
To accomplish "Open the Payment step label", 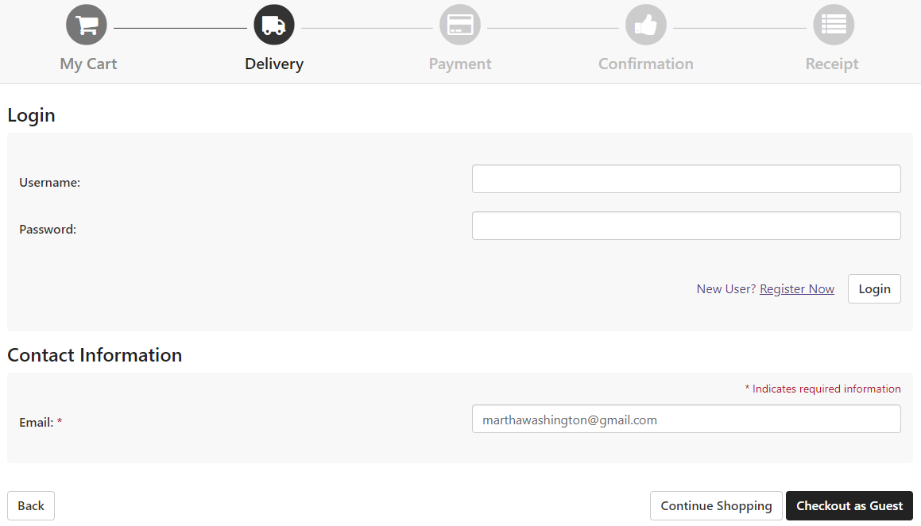I will (x=460, y=64).
